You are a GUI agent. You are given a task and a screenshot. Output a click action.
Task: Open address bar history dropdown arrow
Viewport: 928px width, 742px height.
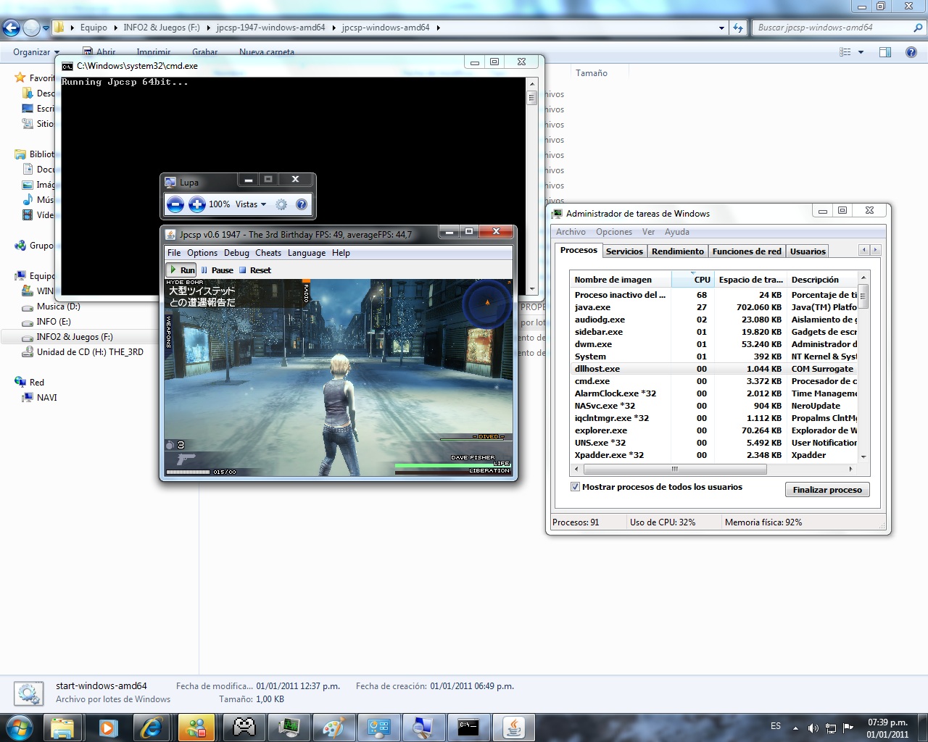point(721,28)
